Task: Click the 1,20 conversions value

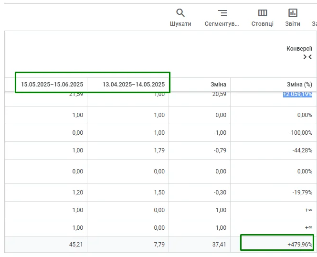Action: tap(78, 192)
